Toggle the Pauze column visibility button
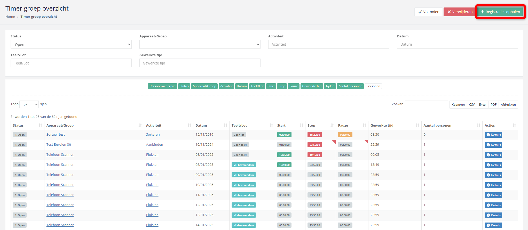Screen dimensions: 528x230 coord(294,86)
